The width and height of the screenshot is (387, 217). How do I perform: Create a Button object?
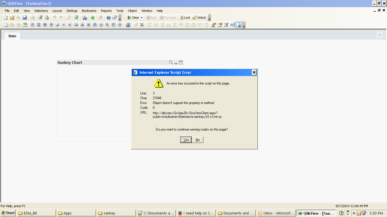pos(76,25)
